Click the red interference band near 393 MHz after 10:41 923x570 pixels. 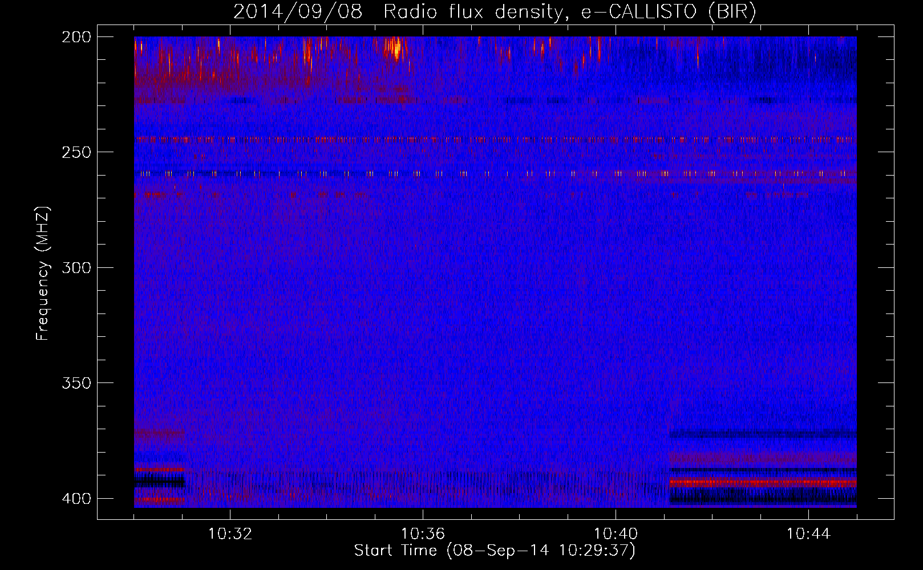point(763,483)
